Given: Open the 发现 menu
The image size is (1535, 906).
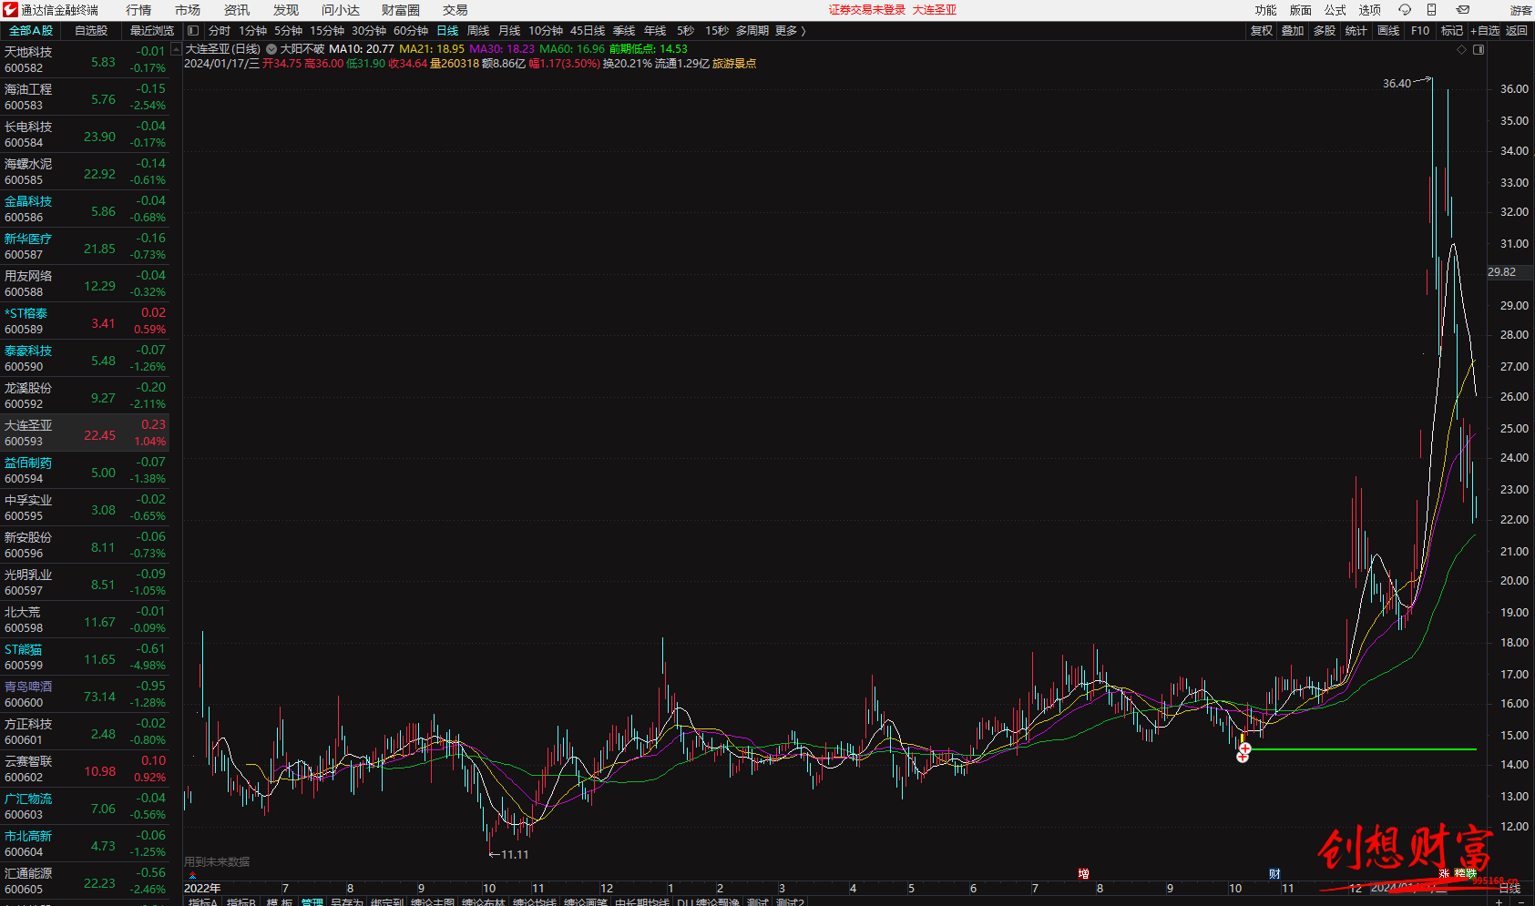Looking at the screenshot, I should click(x=286, y=10).
